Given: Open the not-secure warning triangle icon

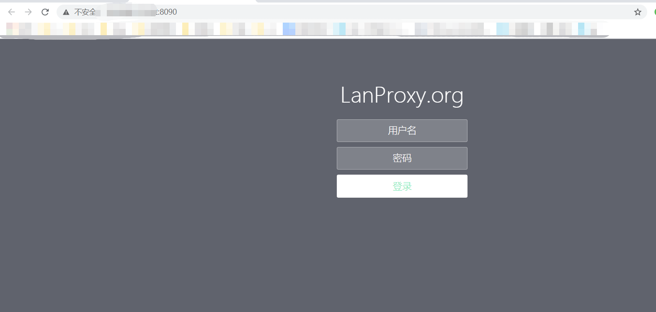Looking at the screenshot, I should click(x=66, y=12).
